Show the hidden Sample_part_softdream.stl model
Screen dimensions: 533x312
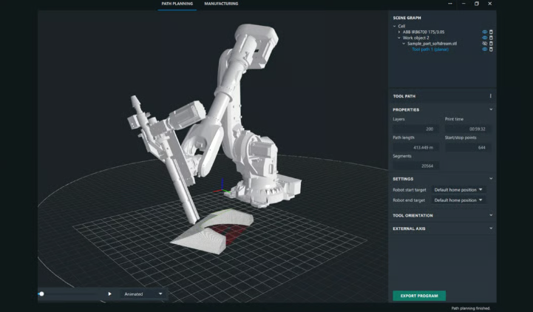[485, 44]
